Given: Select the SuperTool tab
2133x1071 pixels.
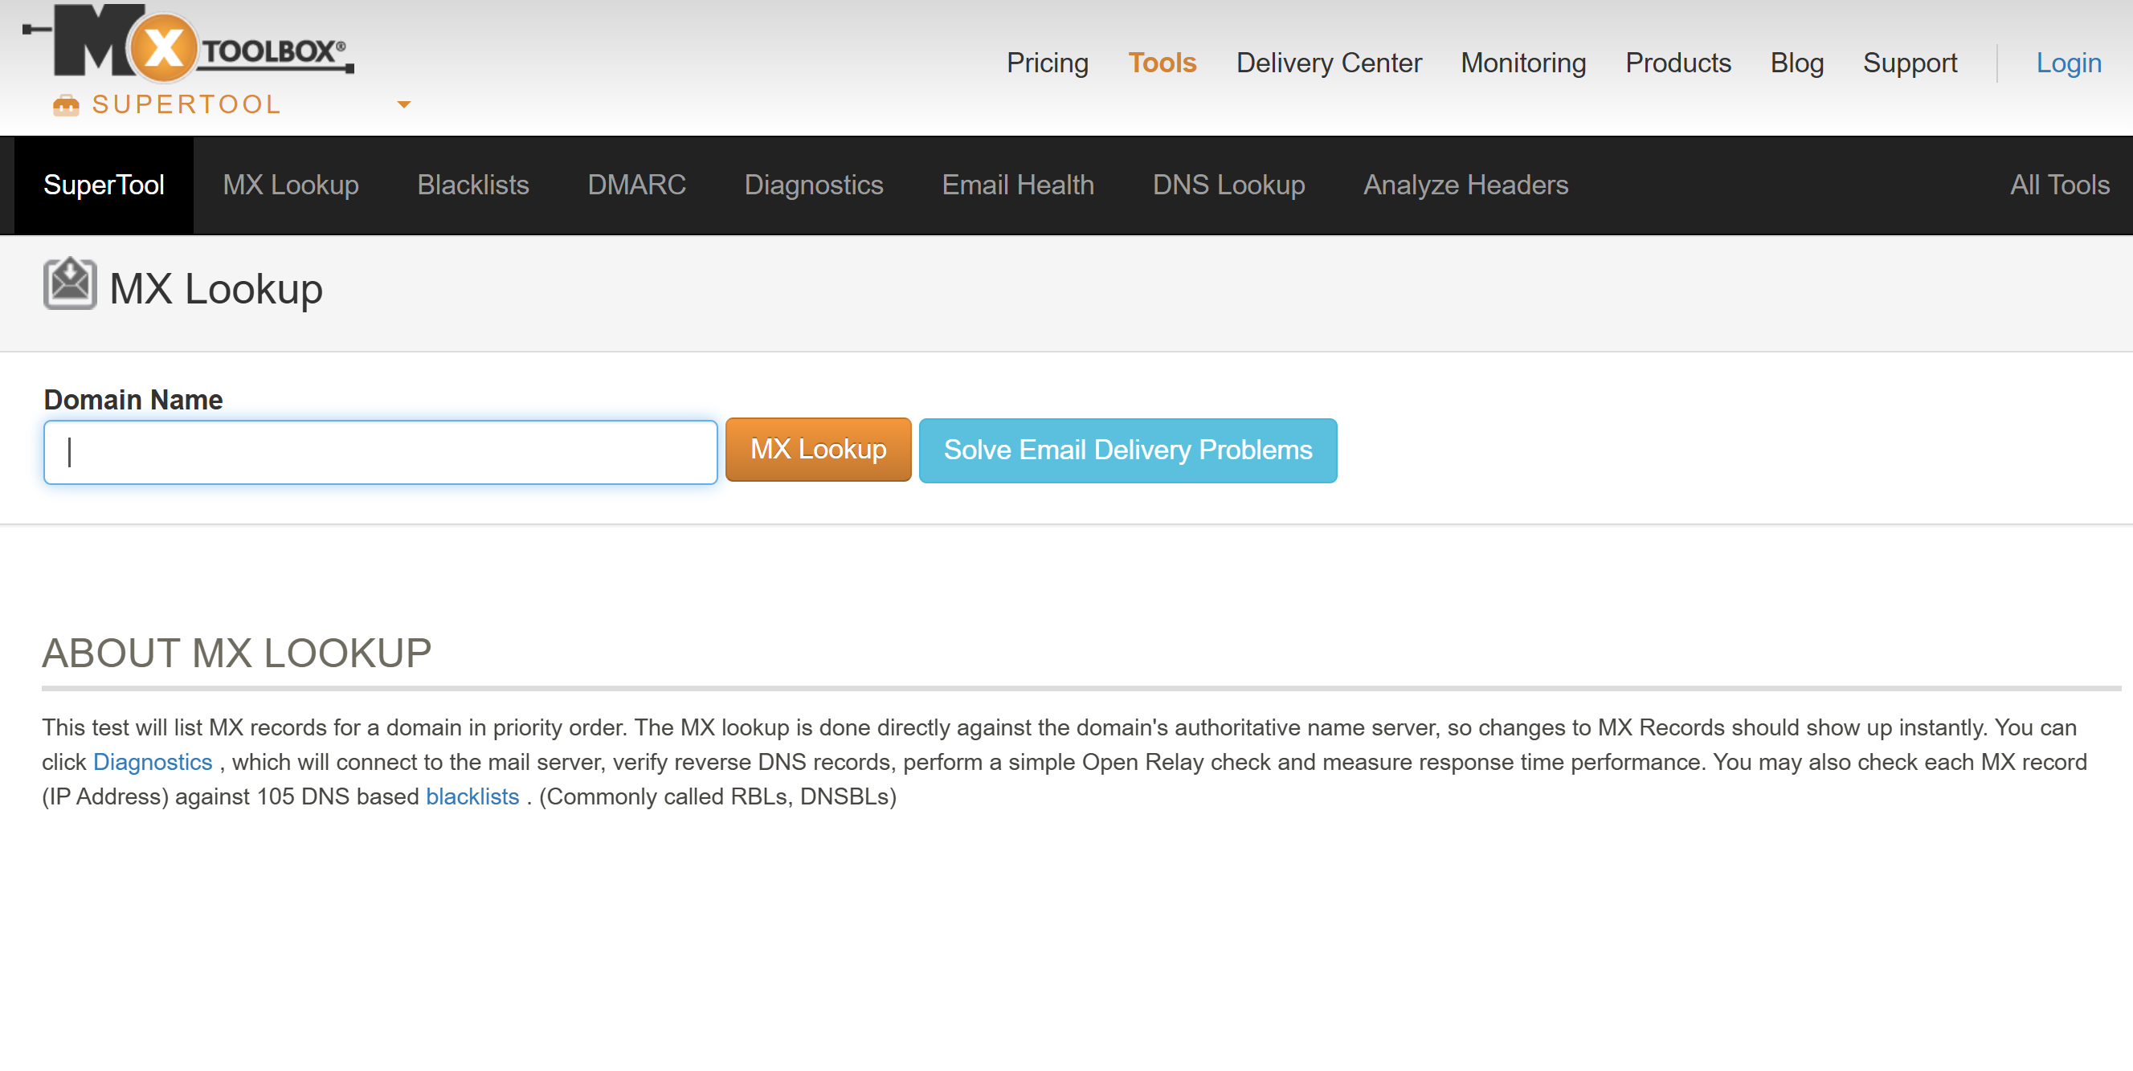Looking at the screenshot, I should [104, 185].
